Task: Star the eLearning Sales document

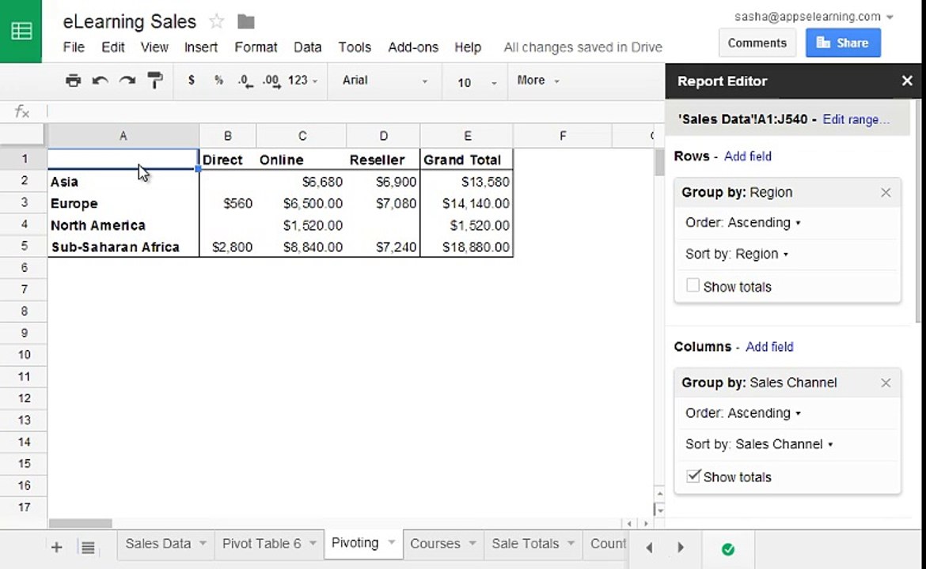Action: tap(217, 22)
